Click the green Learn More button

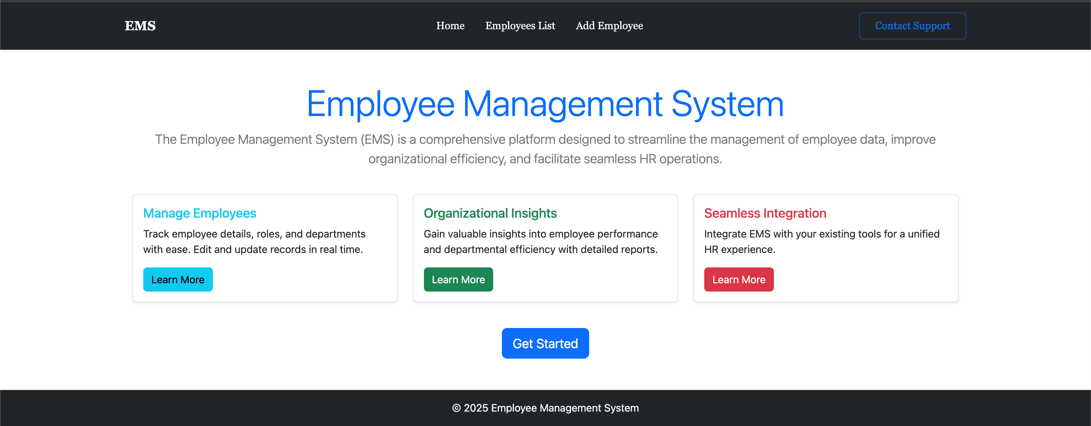pos(458,280)
